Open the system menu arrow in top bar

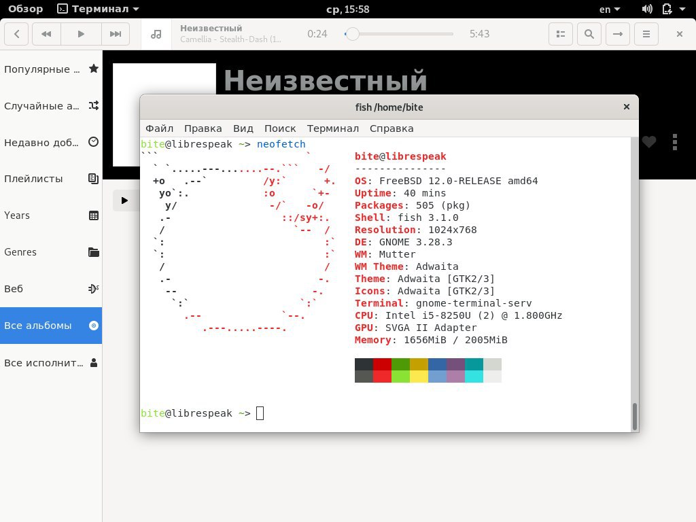(x=682, y=9)
